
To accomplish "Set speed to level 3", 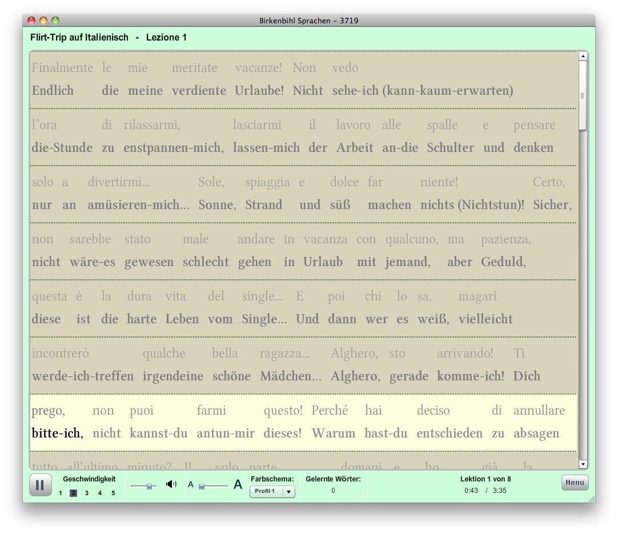I will [87, 493].
